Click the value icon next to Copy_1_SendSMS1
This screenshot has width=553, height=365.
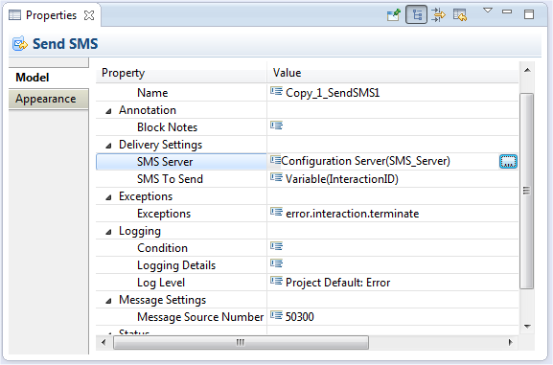click(x=276, y=91)
